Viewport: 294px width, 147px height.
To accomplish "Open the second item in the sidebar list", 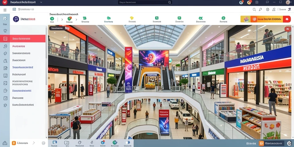I will coord(19,46).
